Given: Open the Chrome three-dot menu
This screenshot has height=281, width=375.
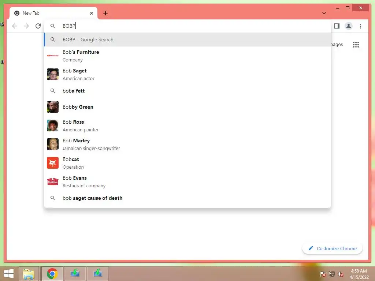Looking at the screenshot, I should click(360, 26).
